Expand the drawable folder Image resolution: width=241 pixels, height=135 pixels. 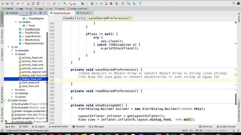[x=12, y=51]
